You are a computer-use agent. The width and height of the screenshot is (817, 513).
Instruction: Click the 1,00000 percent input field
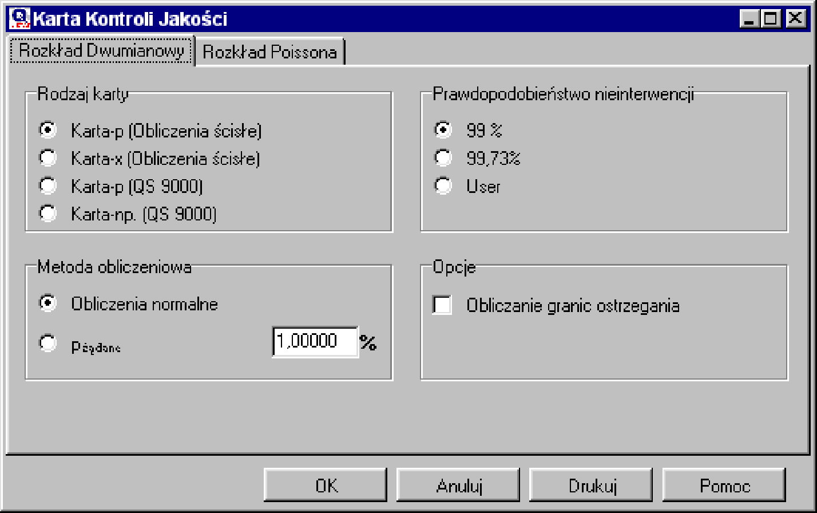pos(315,342)
